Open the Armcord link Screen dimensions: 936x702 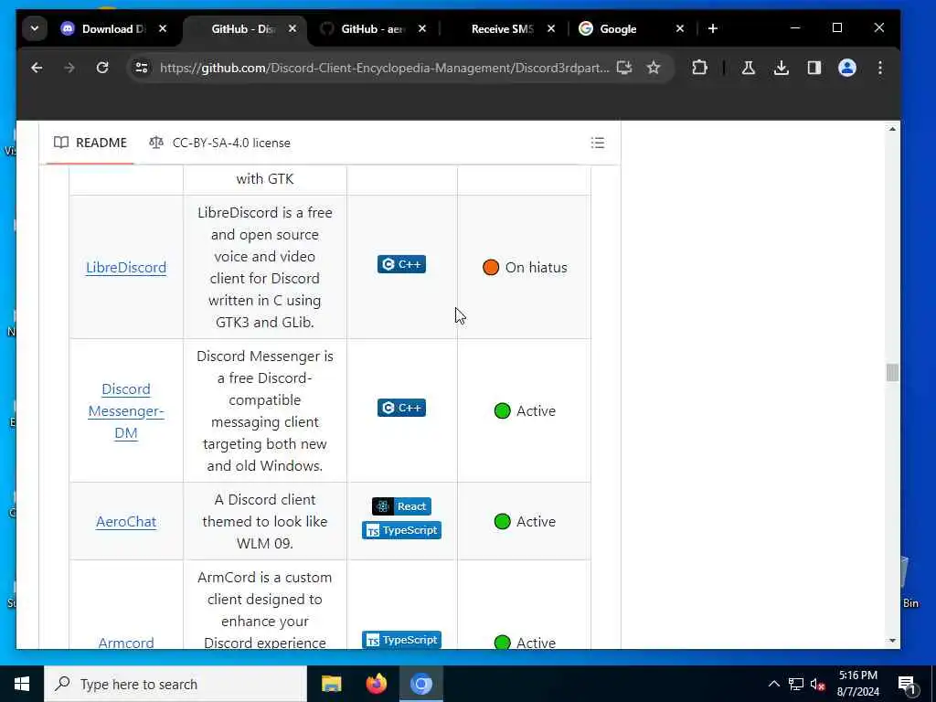pyautogui.click(x=126, y=643)
